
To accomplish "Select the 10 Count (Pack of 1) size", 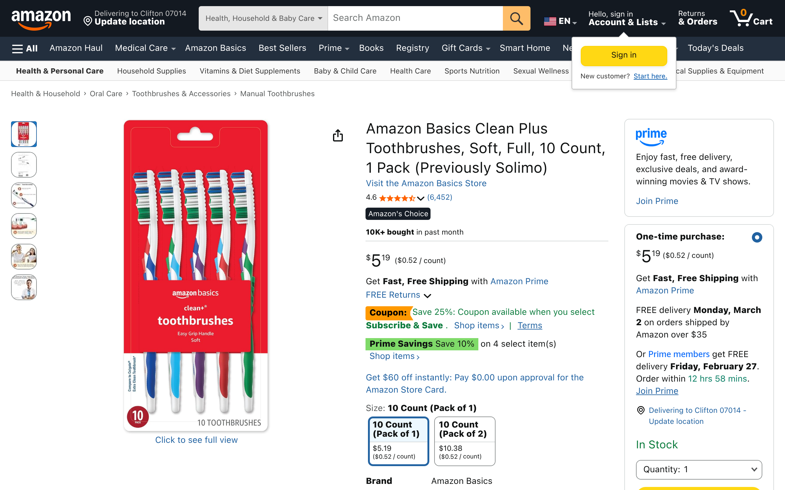I will pyautogui.click(x=398, y=441).
